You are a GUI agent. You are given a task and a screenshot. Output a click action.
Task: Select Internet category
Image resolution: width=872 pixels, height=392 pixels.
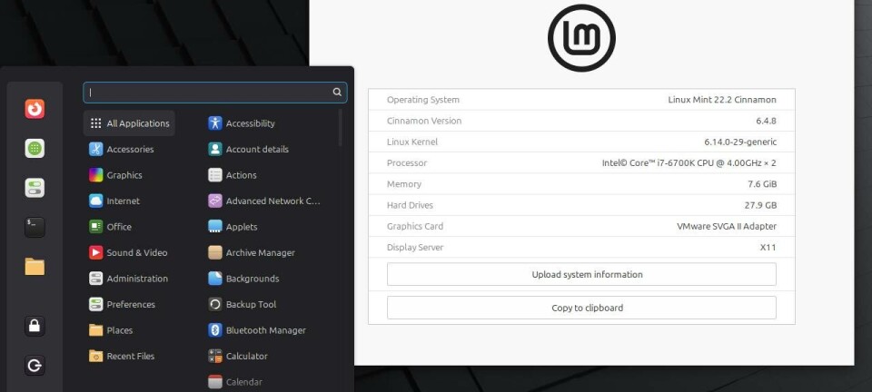point(114,201)
